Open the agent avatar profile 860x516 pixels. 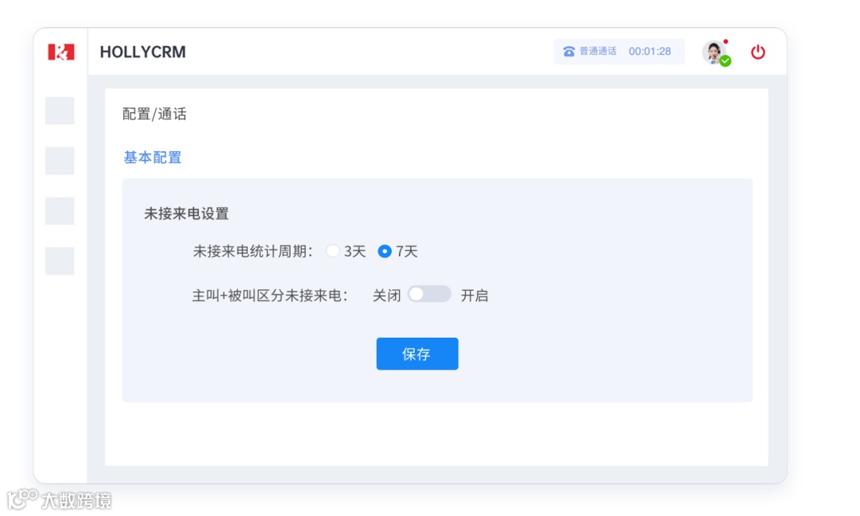tap(713, 53)
